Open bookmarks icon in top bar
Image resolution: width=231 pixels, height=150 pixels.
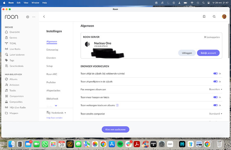point(204,16)
